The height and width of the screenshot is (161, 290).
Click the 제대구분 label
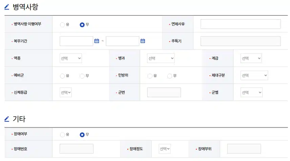218,75
